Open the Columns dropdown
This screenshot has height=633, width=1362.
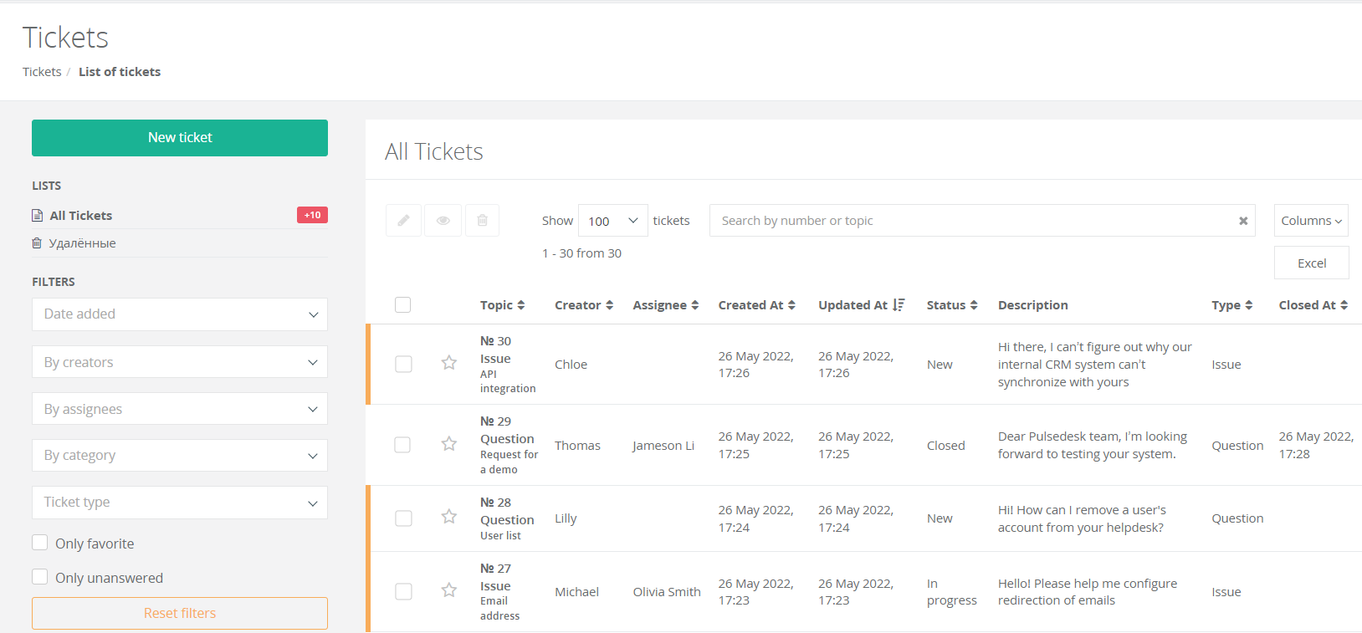(x=1311, y=221)
